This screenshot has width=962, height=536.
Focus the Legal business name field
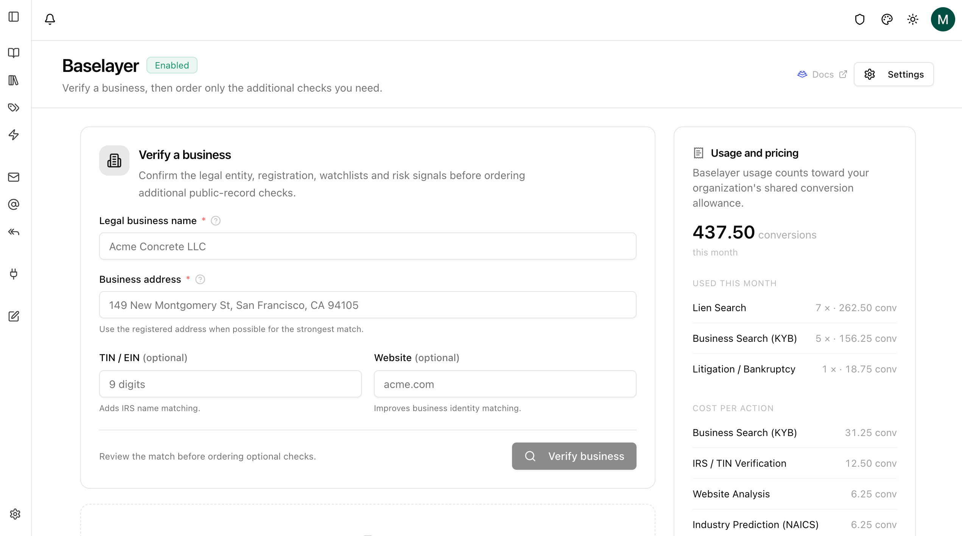(x=368, y=246)
